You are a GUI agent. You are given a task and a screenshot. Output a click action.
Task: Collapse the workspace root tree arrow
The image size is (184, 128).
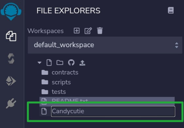click(x=39, y=63)
